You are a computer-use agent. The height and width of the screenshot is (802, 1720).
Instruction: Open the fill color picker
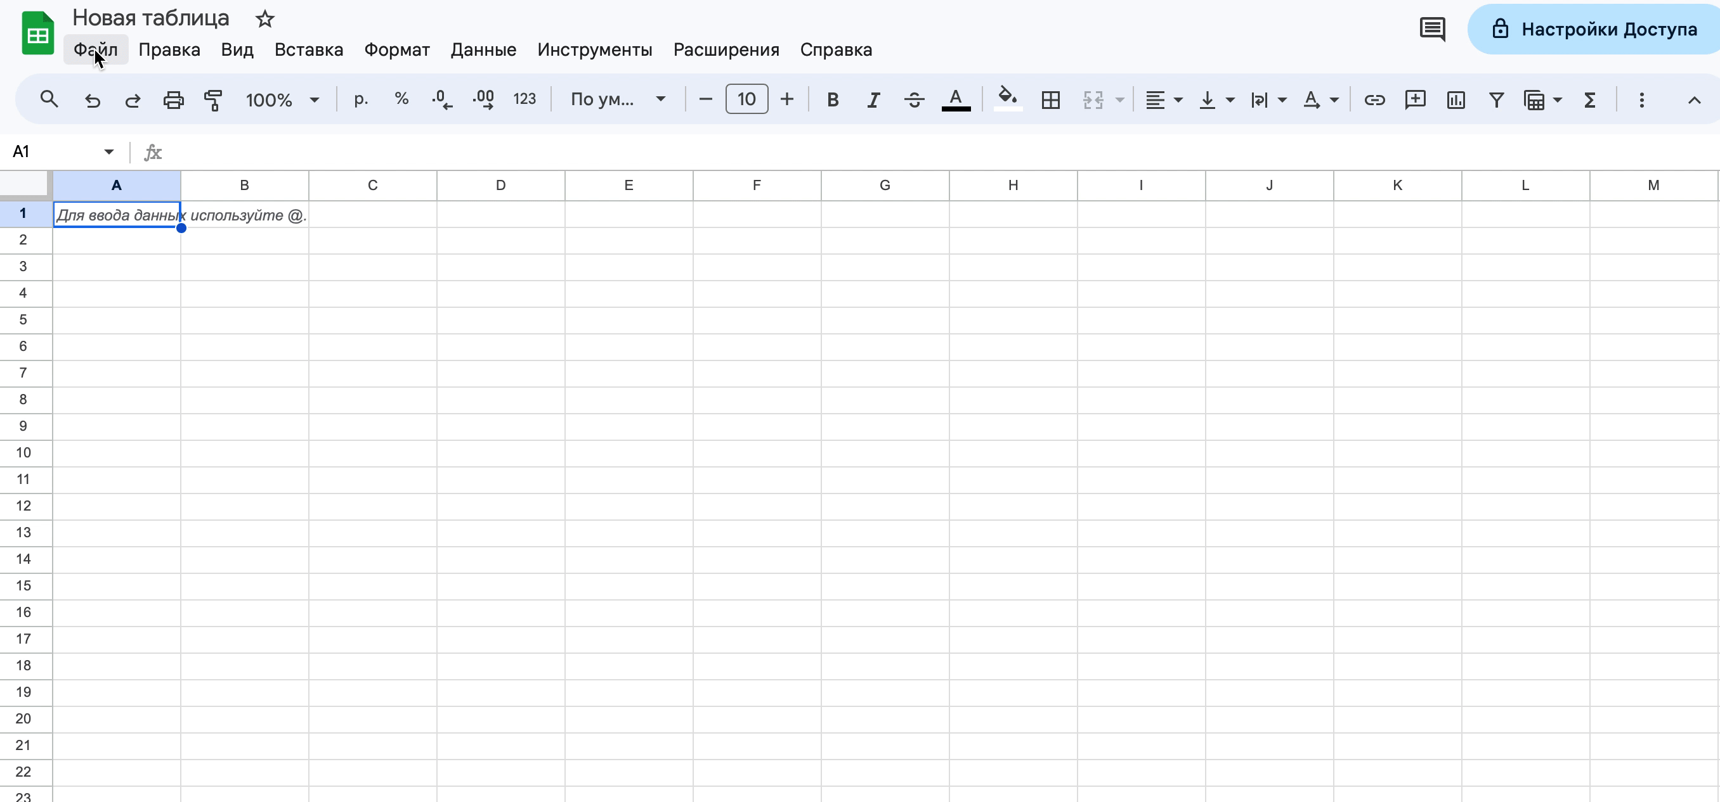1008,99
